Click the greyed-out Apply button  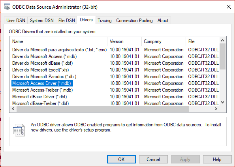point(185,159)
